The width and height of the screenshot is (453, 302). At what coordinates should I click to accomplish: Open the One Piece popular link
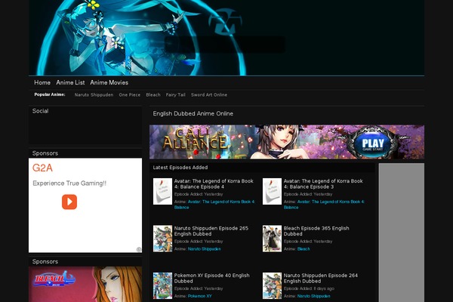click(x=129, y=95)
